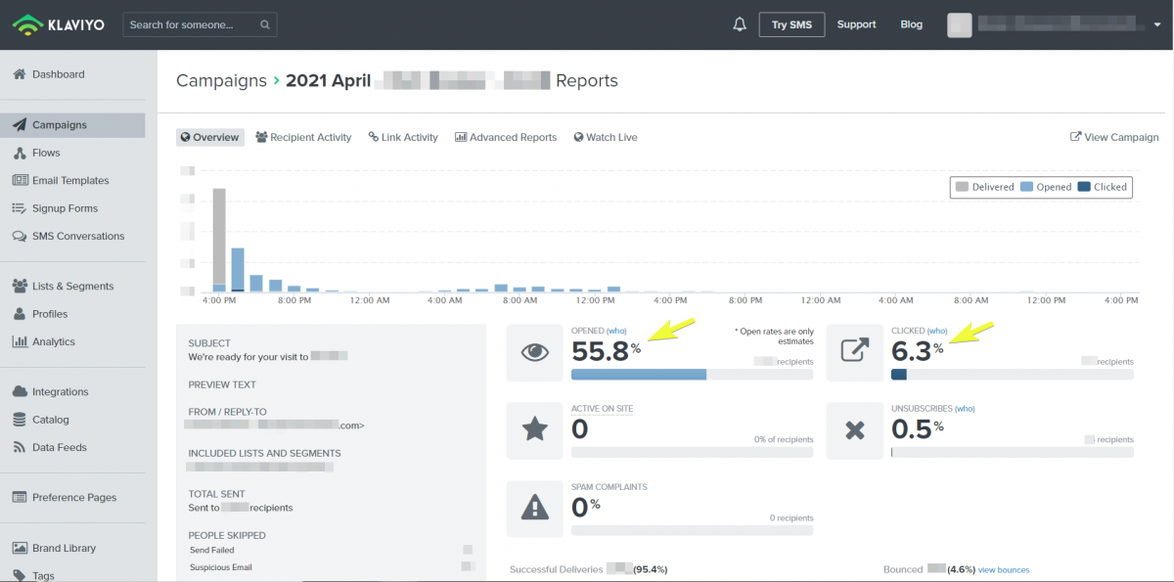Viewport: 1174px width, 582px height.
Task: Click the Try SMS button
Action: pos(791,24)
